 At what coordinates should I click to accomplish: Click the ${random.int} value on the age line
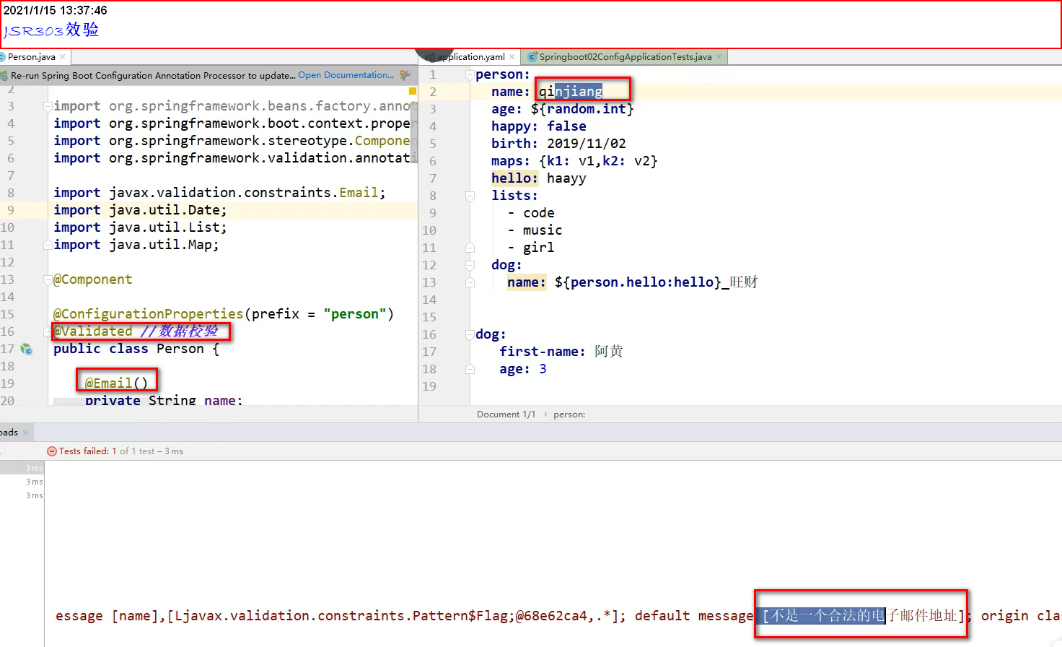click(x=582, y=109)
